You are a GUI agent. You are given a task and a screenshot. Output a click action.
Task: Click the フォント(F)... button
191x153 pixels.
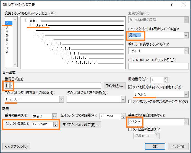tap(114, 86)
